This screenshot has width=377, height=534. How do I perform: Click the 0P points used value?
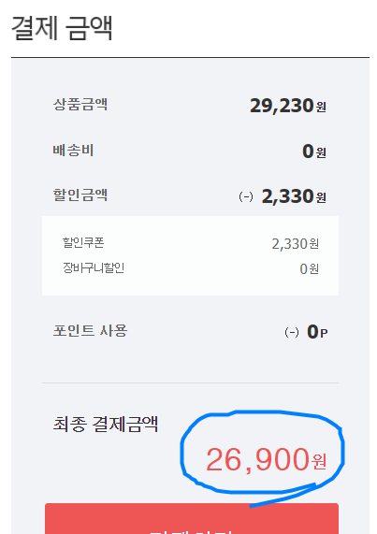point(317,332)
